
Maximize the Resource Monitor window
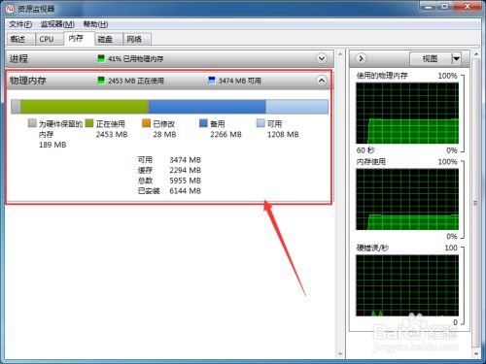tap(445, 7)
